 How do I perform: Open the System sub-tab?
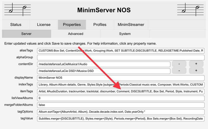point(125,34)
